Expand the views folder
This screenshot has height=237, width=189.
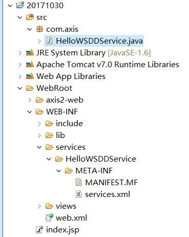click(39, 206)
